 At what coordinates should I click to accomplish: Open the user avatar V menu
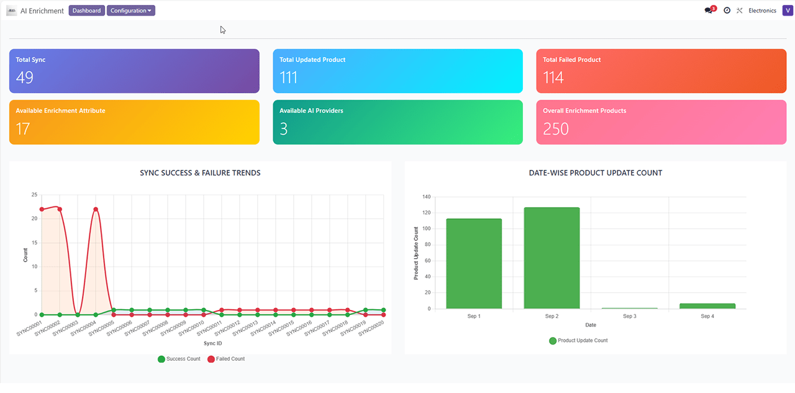pyautogui.click(x=788, y=11)
